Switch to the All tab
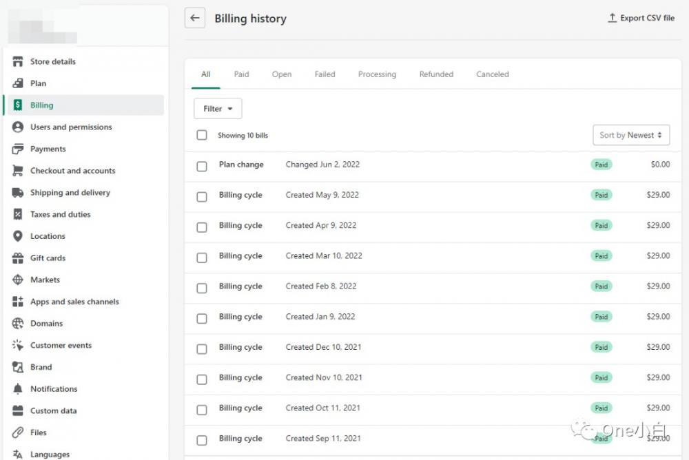Viewport: 689px width, 460px height. [x=205, y=74]
